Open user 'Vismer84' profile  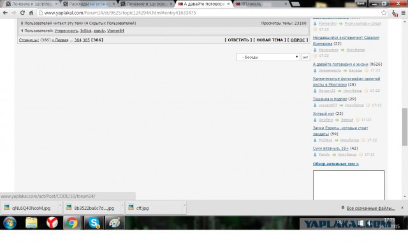(115, 31)
